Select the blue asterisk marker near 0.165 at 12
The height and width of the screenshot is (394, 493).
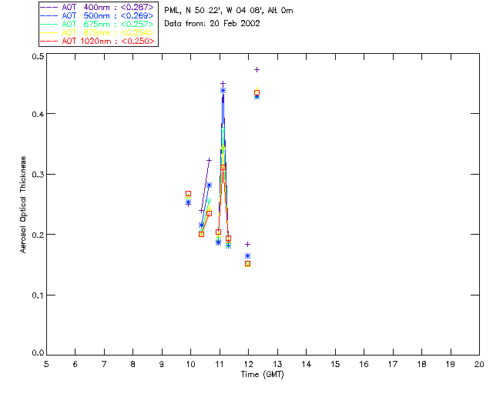pos(248,256)
